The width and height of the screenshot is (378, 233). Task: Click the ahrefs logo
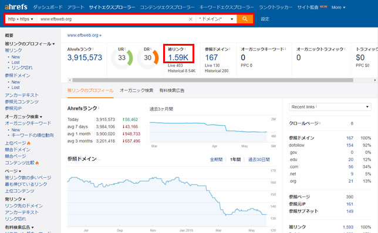click(16, 7)
